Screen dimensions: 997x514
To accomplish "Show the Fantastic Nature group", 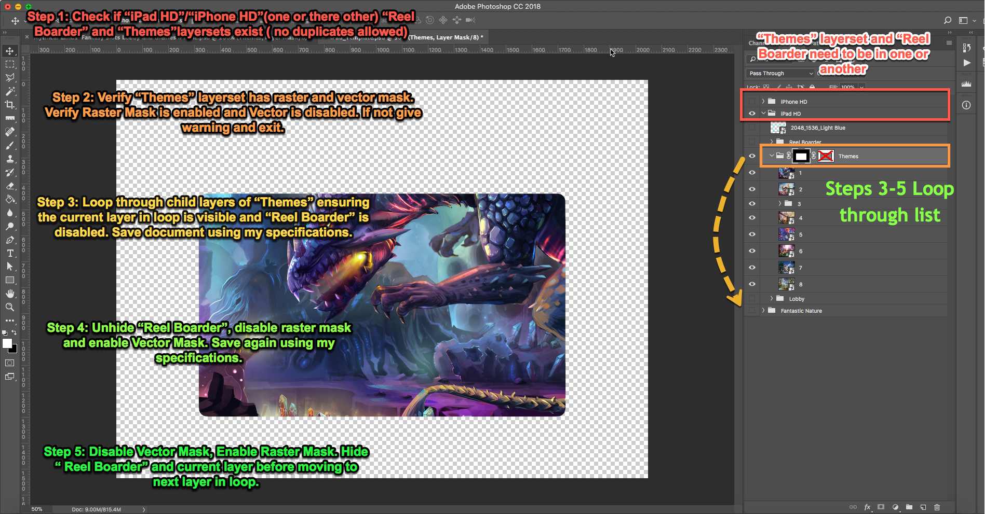I will 752,311.
